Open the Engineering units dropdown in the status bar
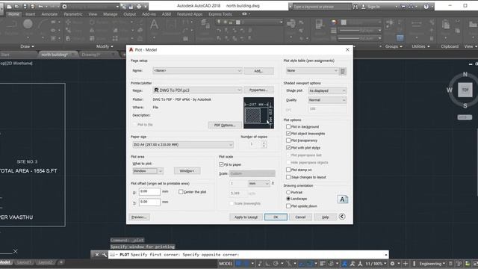Screen dimensions: 478x269 click(432, 264)
